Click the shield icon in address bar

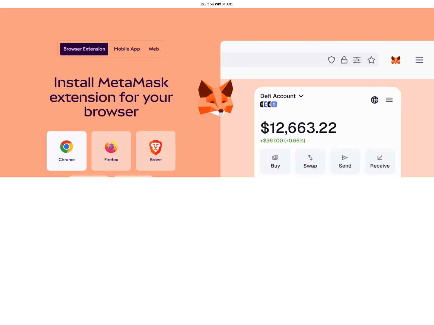click(x=331, y=60)
